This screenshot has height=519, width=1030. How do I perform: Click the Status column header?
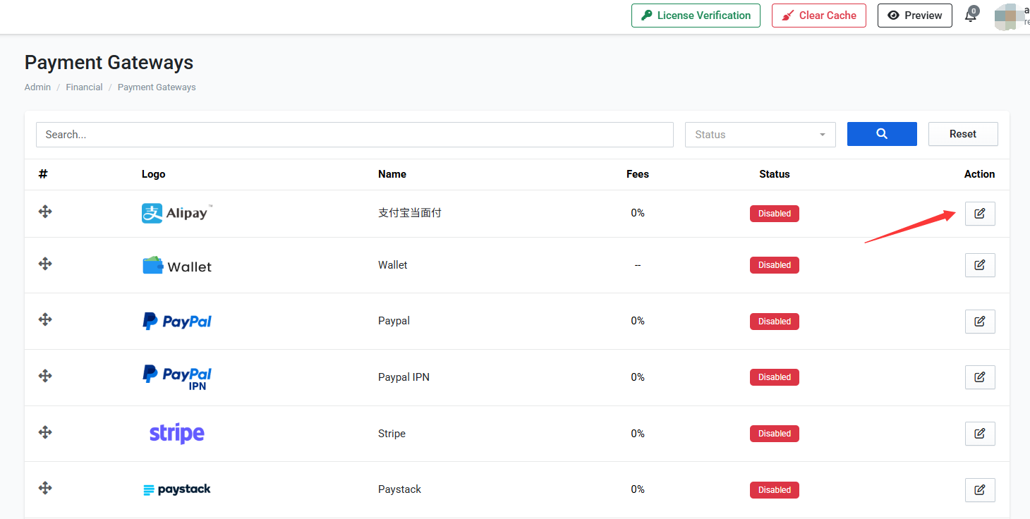coord(775,174)
